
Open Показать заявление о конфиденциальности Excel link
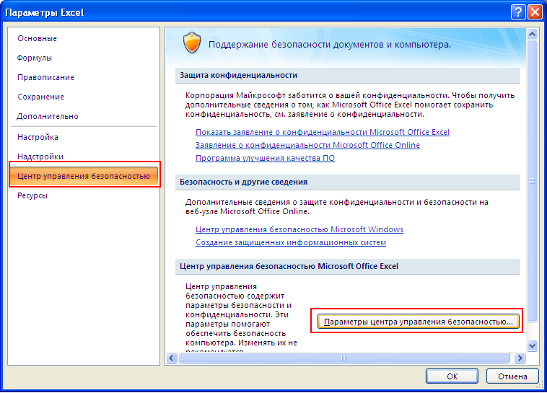323,132
